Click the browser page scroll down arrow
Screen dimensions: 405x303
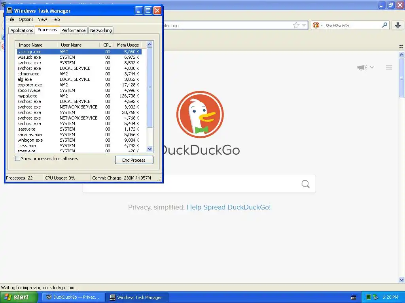[x=401, y=280]
